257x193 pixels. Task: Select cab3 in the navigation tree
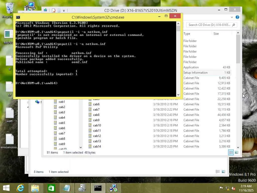(62, 112)
